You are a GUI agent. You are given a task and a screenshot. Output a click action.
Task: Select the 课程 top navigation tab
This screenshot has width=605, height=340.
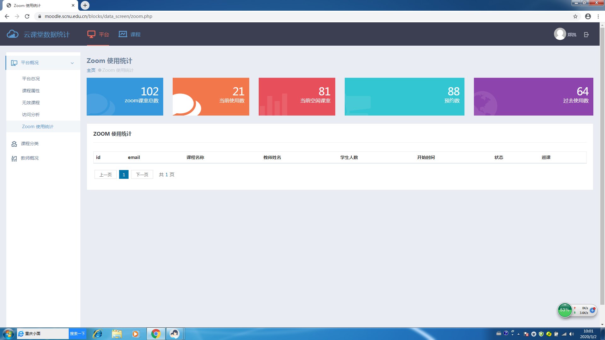point(130,34)
